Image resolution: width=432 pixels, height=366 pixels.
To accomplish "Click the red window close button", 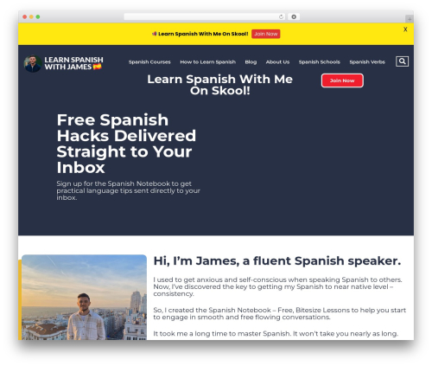I will 25,16.
